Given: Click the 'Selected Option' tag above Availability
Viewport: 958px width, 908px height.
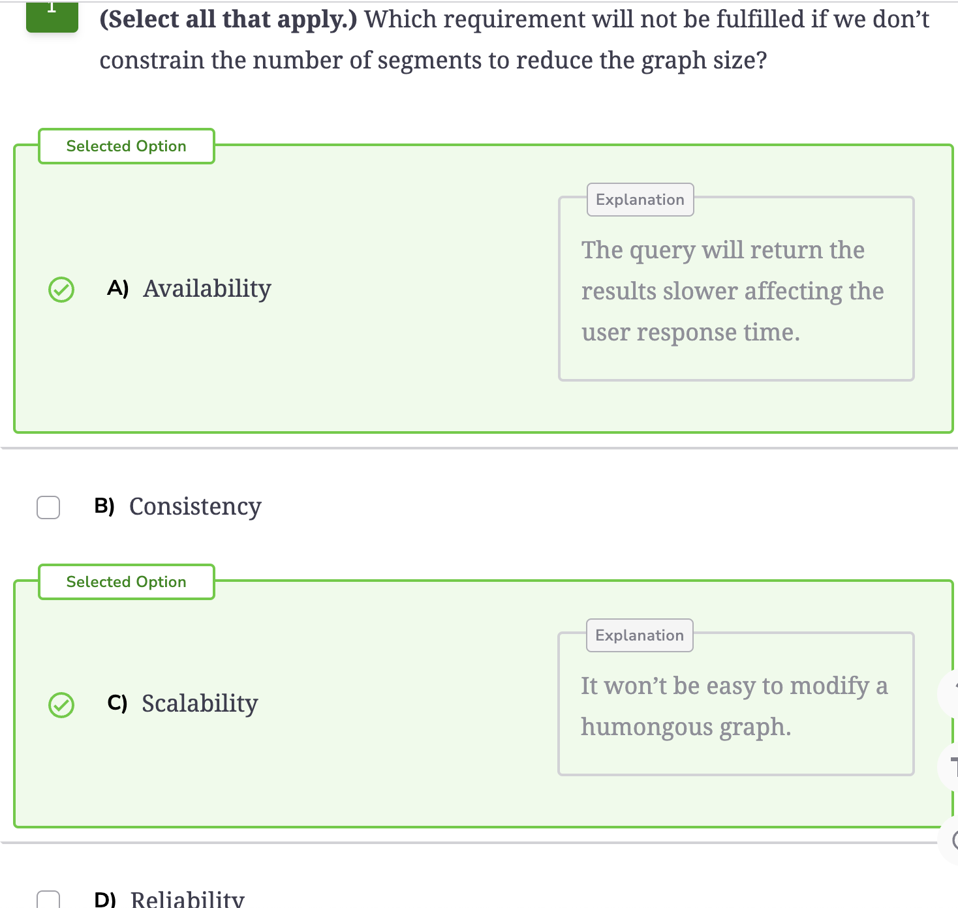Looking at the screenshot, I should point(127,146).
